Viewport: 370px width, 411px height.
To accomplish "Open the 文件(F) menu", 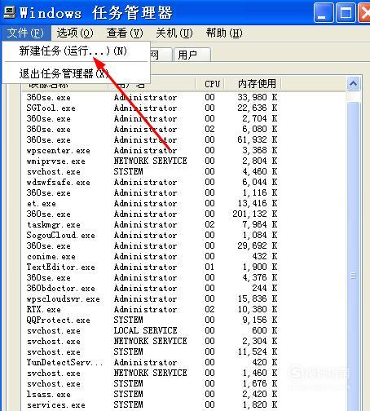I will [25, 33].
